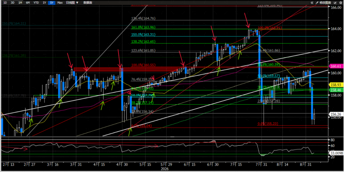Click the RSI 80 axis label

tap(332, 140)
